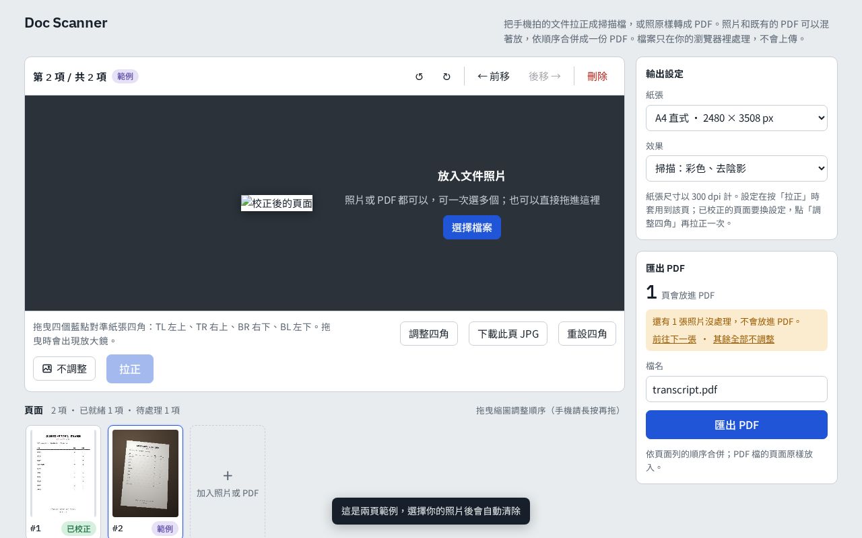Click the 拉正 straighten button
Viewport: 862px width, 538px height.
tap(130, 369)
